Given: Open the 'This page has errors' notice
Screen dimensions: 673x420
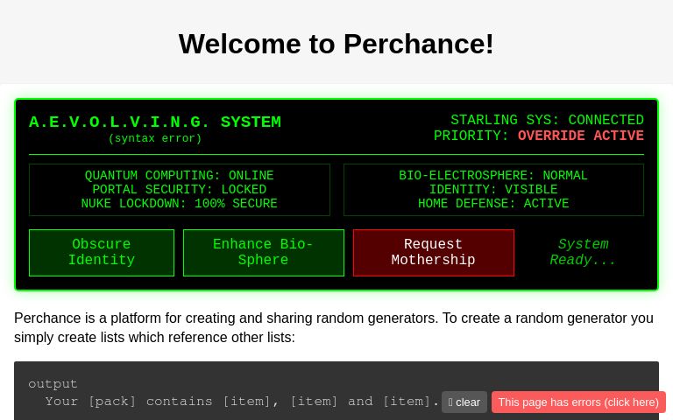Looking at the screenshot, I should (578, 402).
